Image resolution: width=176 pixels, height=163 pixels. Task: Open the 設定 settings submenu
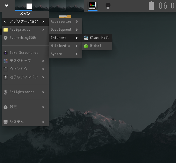(25, 107)
